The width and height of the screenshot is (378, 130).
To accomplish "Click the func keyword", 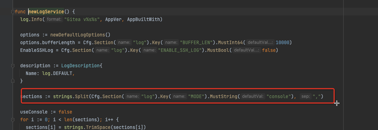I will (20, 12).
